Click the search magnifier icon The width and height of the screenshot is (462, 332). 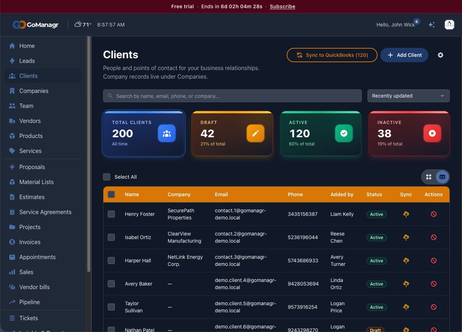pos(110,96)
